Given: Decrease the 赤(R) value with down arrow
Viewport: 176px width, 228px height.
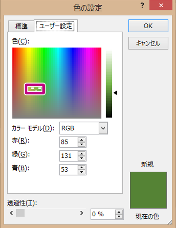Looking at the screenshot, I should coord(82,144).
